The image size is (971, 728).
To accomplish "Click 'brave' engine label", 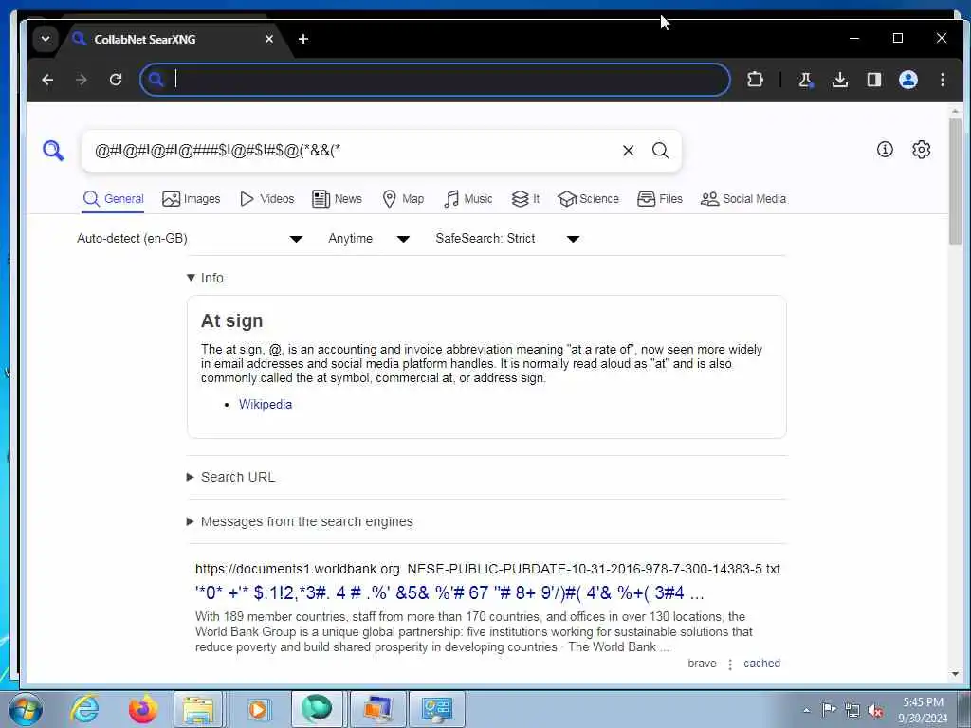I will coord(702,663).
